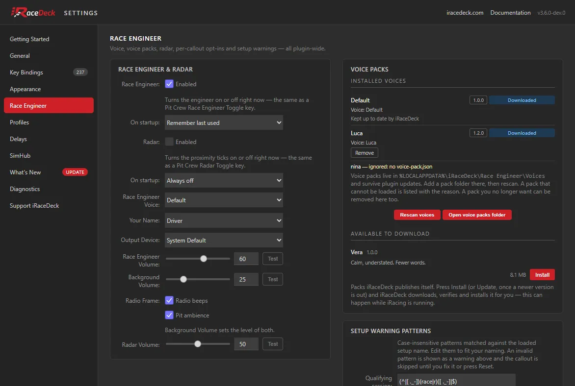Screen dimensions: 575x386
Task: Click the Default version 1.0.0 tag
Action: coord(478,100)
